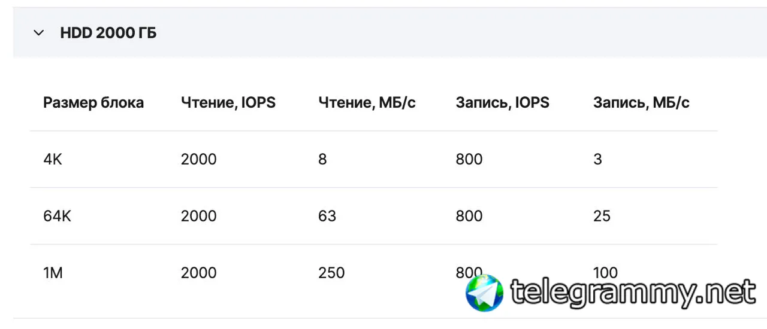Click the 1M block size row label
The width and height of the screenshot is (767, 329).
click(53, 273)
